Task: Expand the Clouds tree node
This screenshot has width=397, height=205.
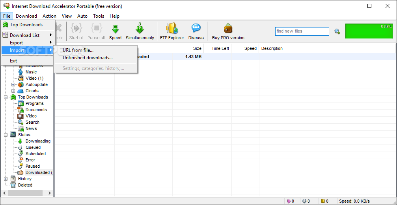Action: 13,91
